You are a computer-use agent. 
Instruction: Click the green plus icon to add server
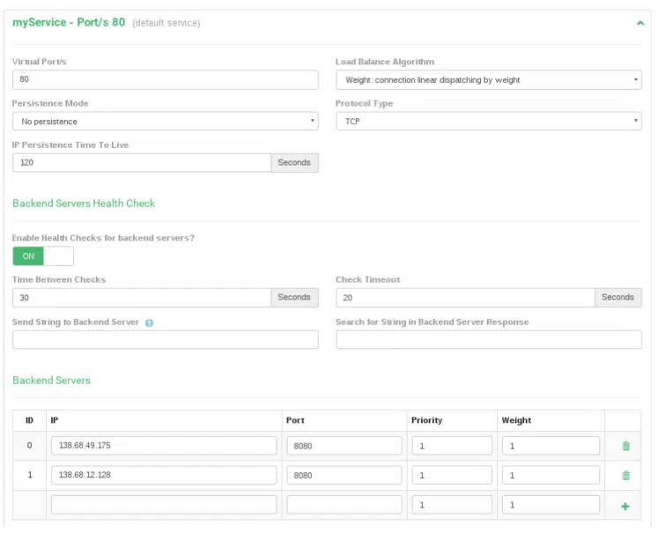625,506
